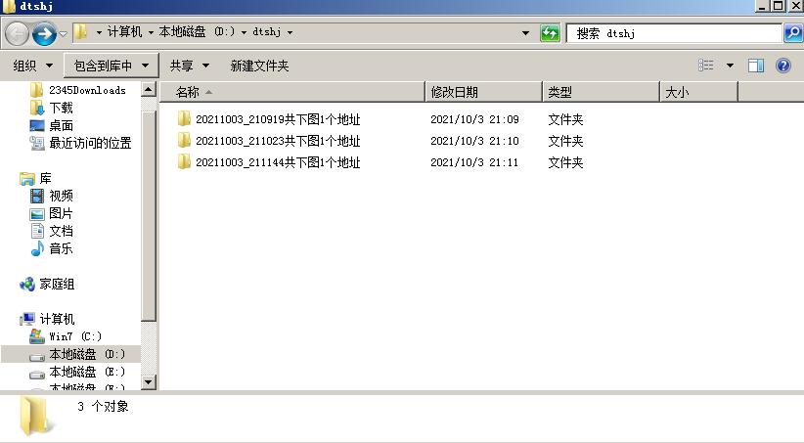Toggle the preview pane icon
Image resolution: width=804 pixels, height=443 pixels.
756,66
